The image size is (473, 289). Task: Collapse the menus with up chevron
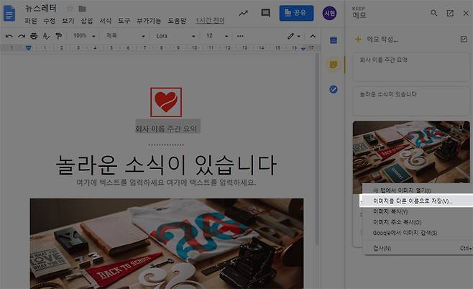coord(313,36)
